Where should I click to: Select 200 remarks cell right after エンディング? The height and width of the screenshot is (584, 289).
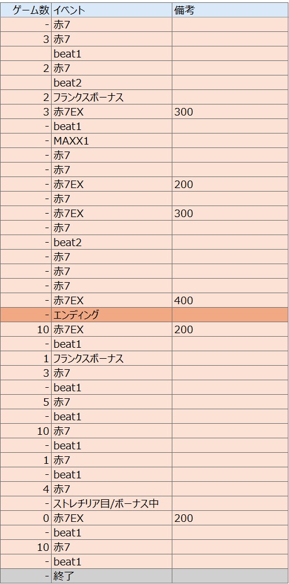coord(230,329)
